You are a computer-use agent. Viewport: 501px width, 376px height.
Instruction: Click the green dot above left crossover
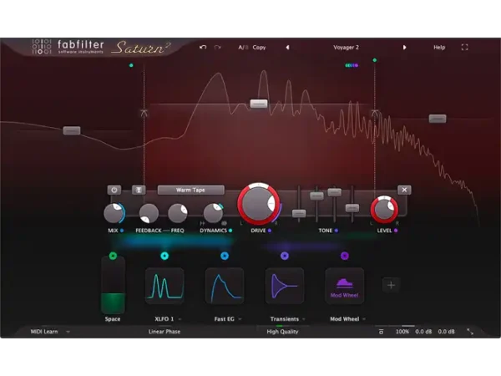click(131, 65)
